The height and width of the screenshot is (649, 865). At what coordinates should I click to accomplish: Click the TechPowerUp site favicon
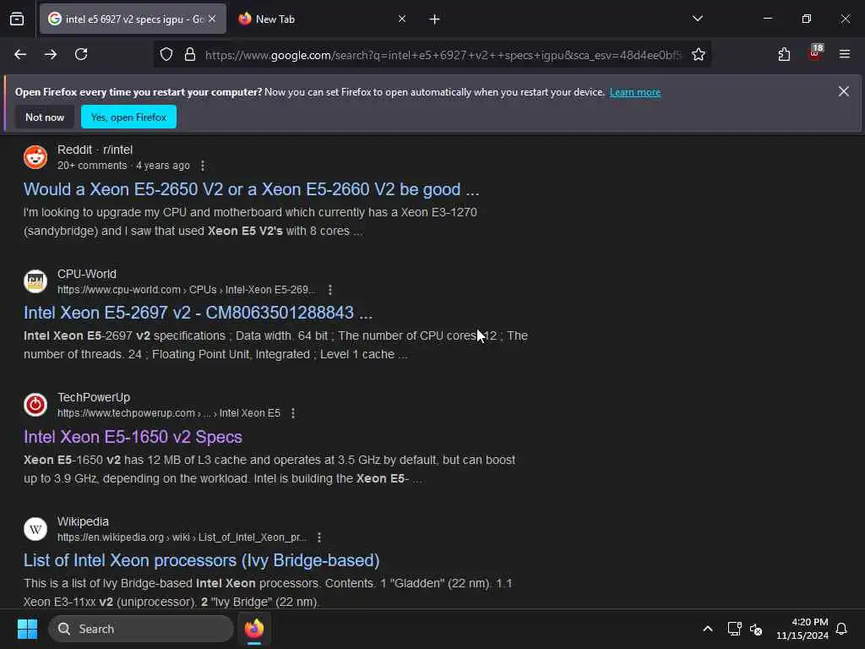[35, 405]
